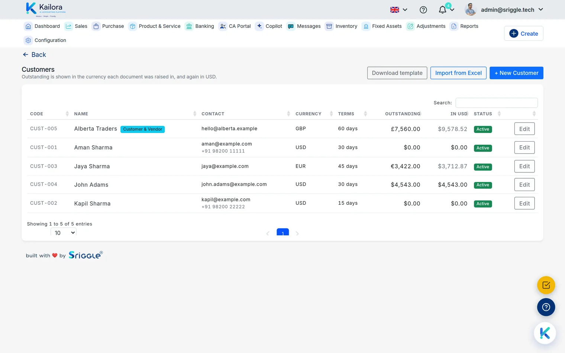Sort table by the Status column

point(487,114)
